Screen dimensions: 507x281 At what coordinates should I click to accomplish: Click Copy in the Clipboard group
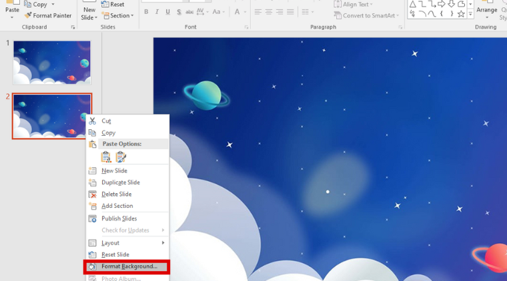36,4
